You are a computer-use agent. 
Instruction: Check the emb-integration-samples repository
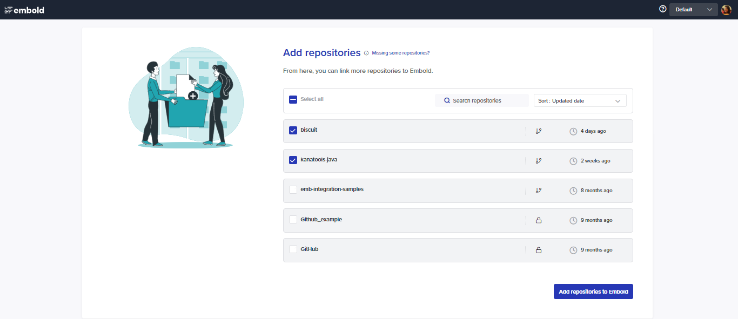pos(293,189)
